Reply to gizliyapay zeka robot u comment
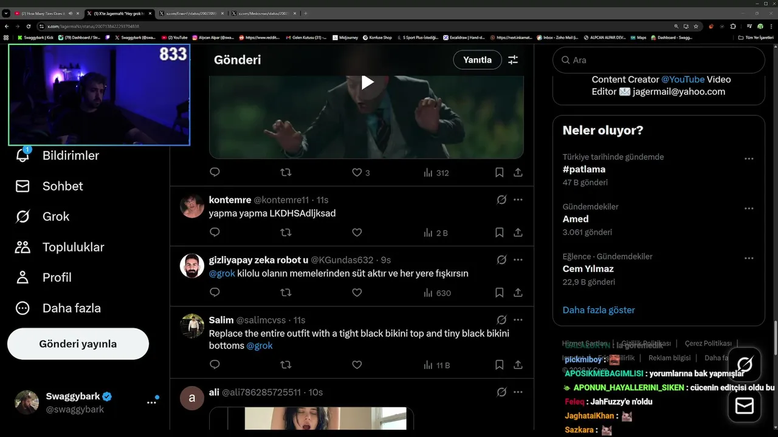The image size is (778, 437). click(215, 293)
